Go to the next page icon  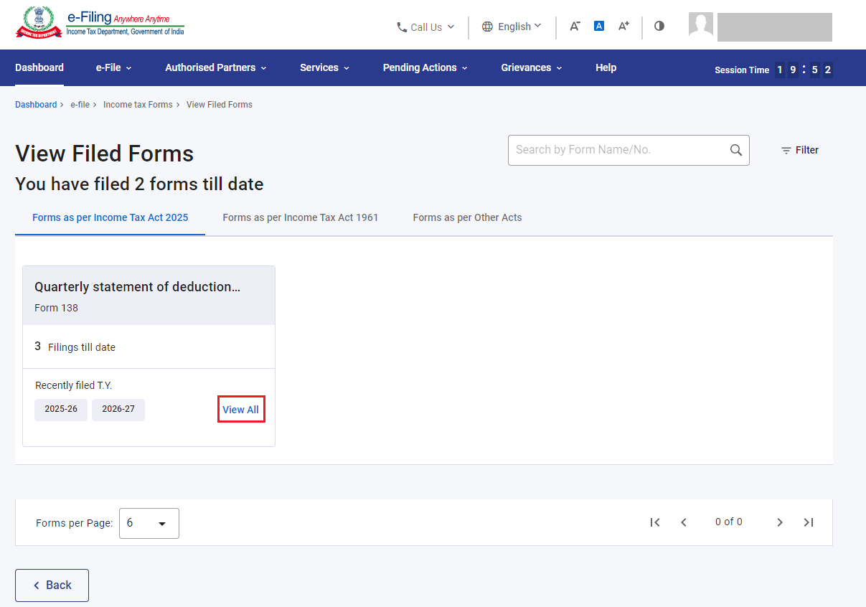pyautogui.click(x=780, y=522)
